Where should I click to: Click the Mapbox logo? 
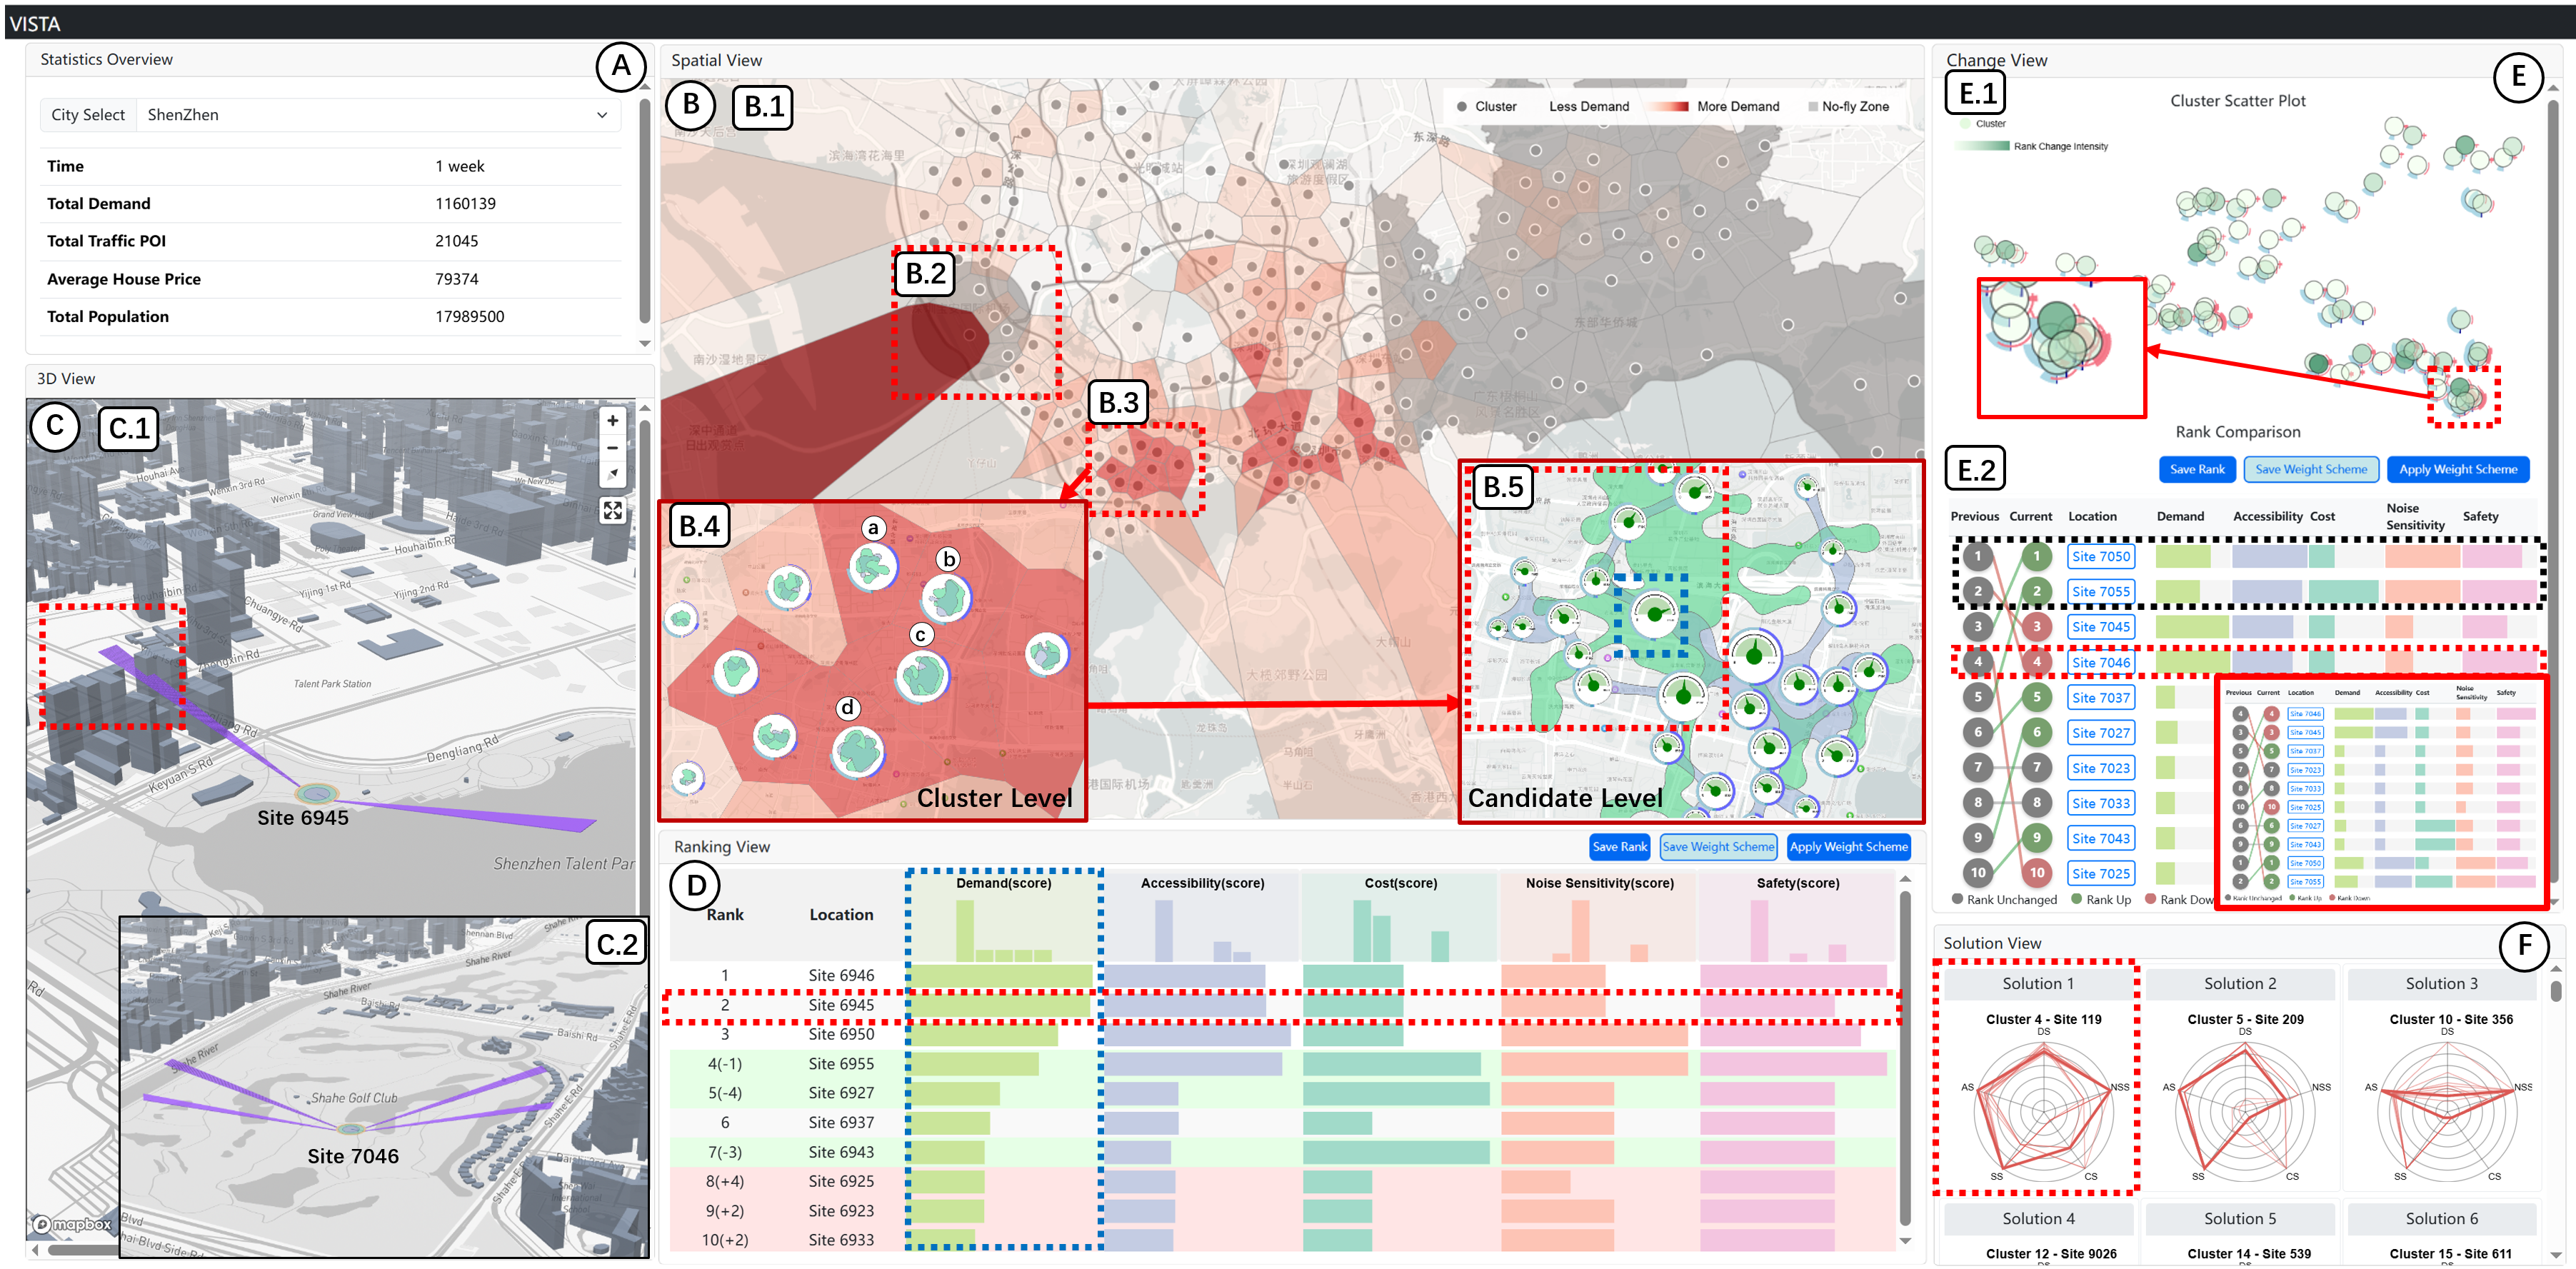pos(72,1224)
